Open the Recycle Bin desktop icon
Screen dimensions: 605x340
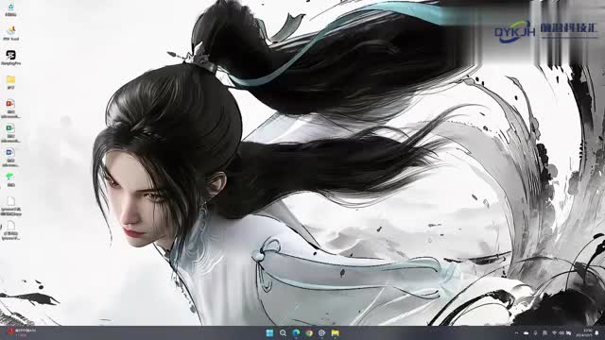10,9
